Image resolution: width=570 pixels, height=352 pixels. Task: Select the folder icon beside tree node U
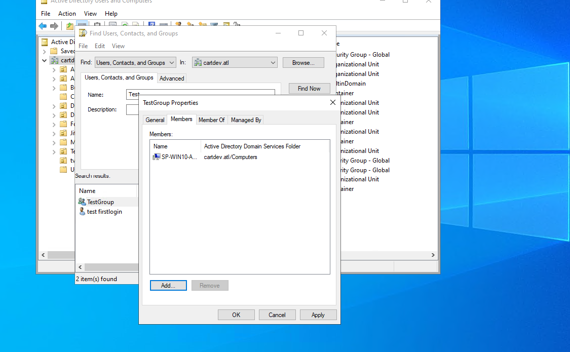pos(63,169)
